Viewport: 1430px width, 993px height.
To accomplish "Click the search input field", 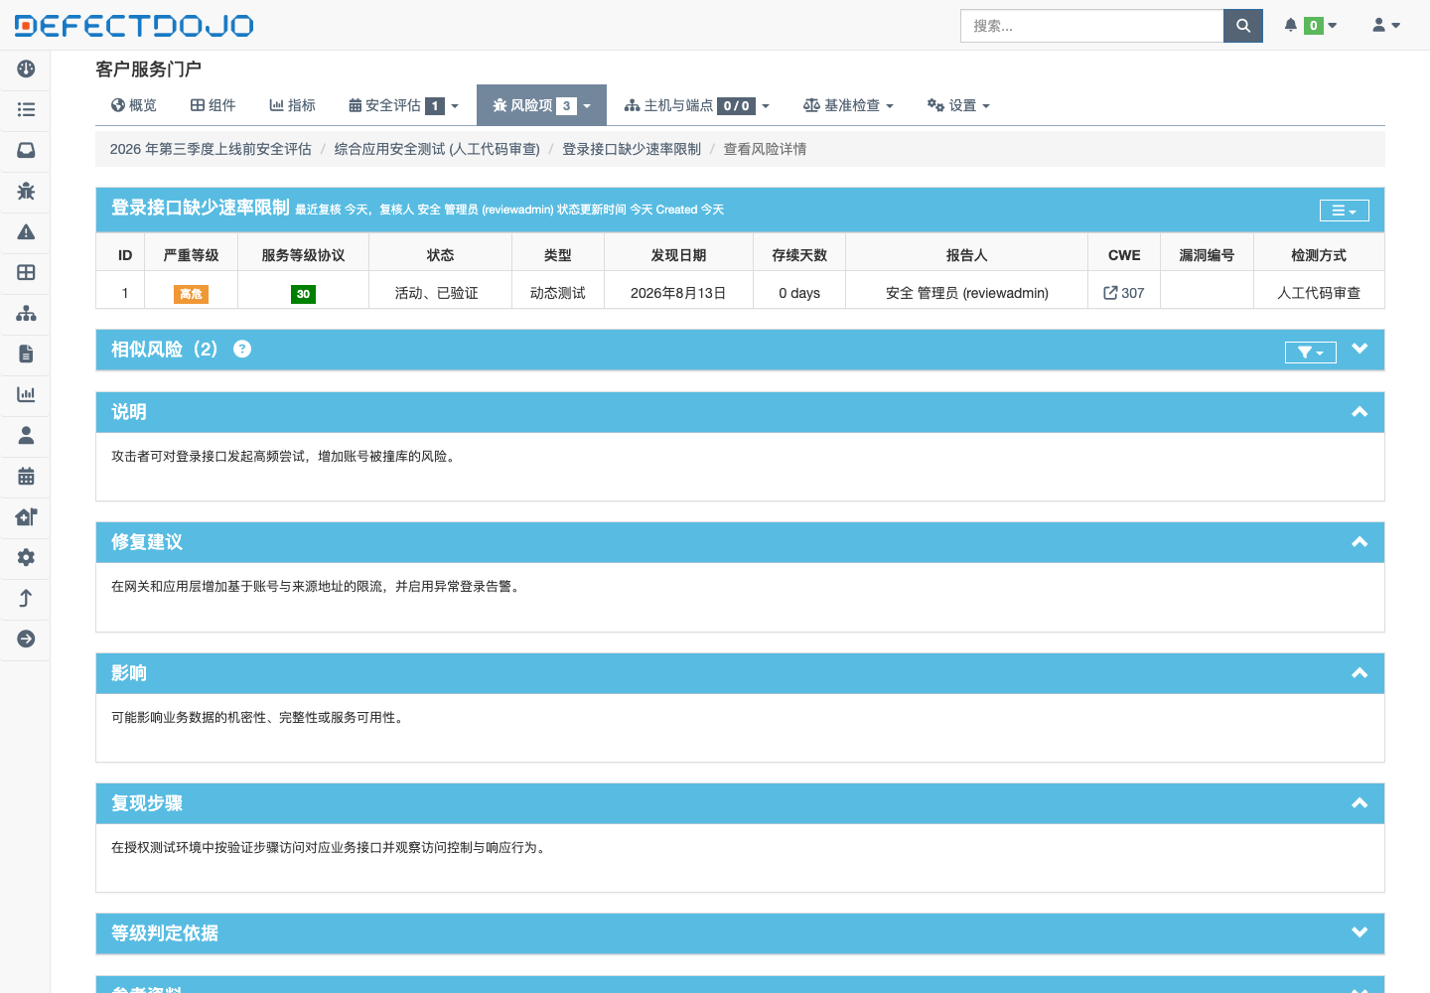I will coord(1091,26).
